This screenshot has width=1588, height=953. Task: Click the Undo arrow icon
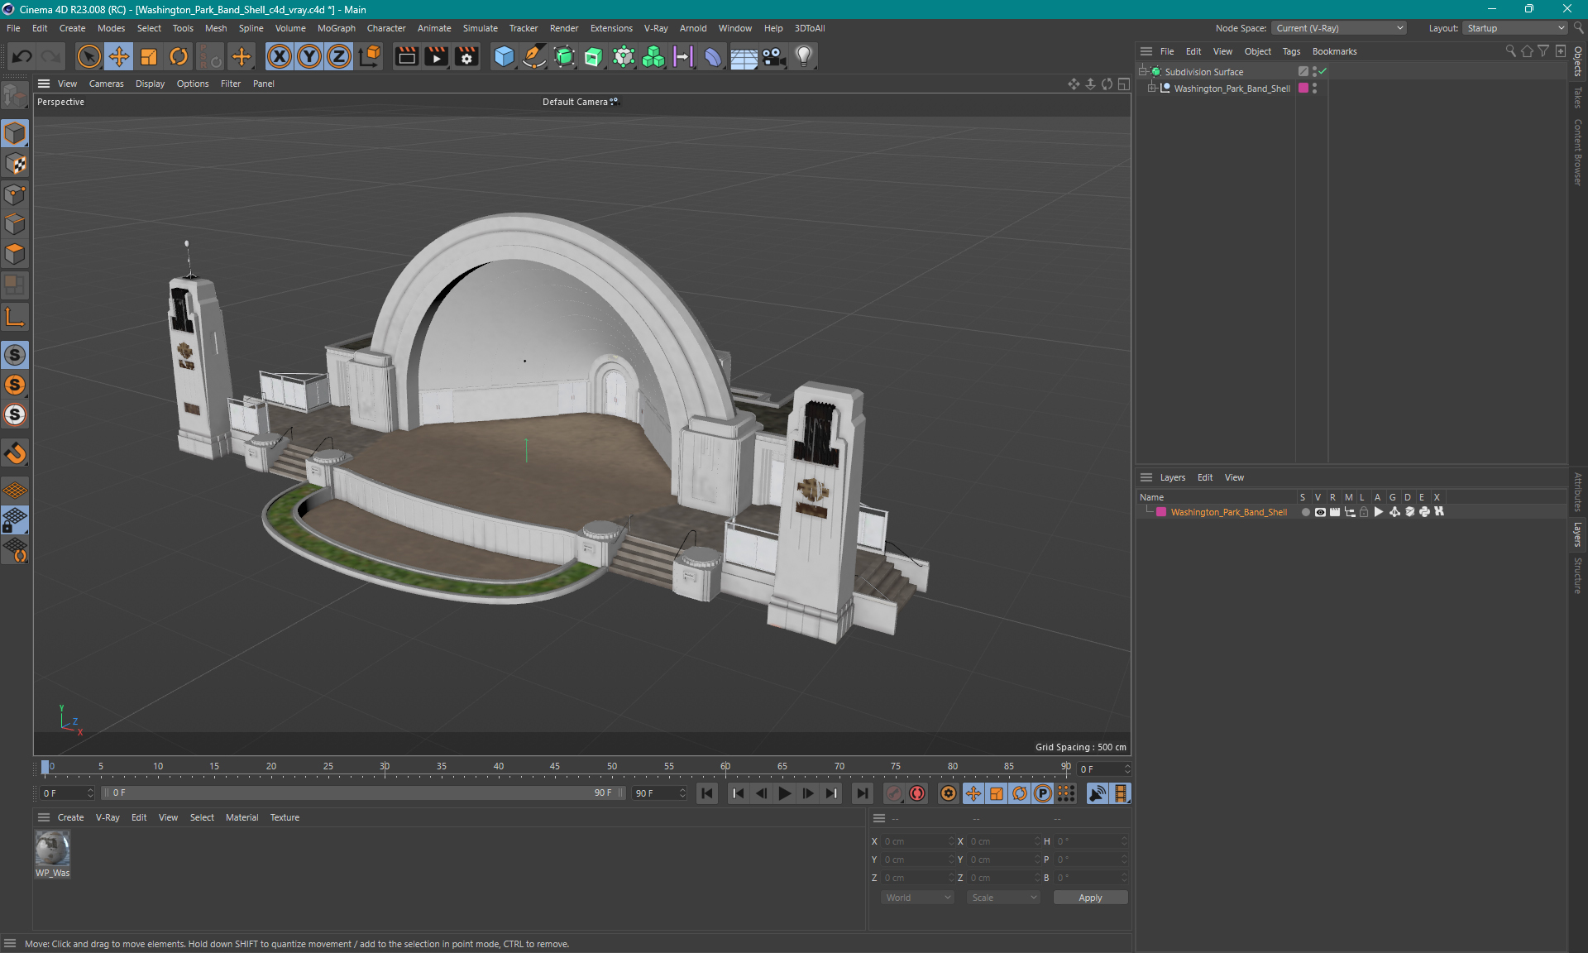pyautogui.click(x=22, y=56)
